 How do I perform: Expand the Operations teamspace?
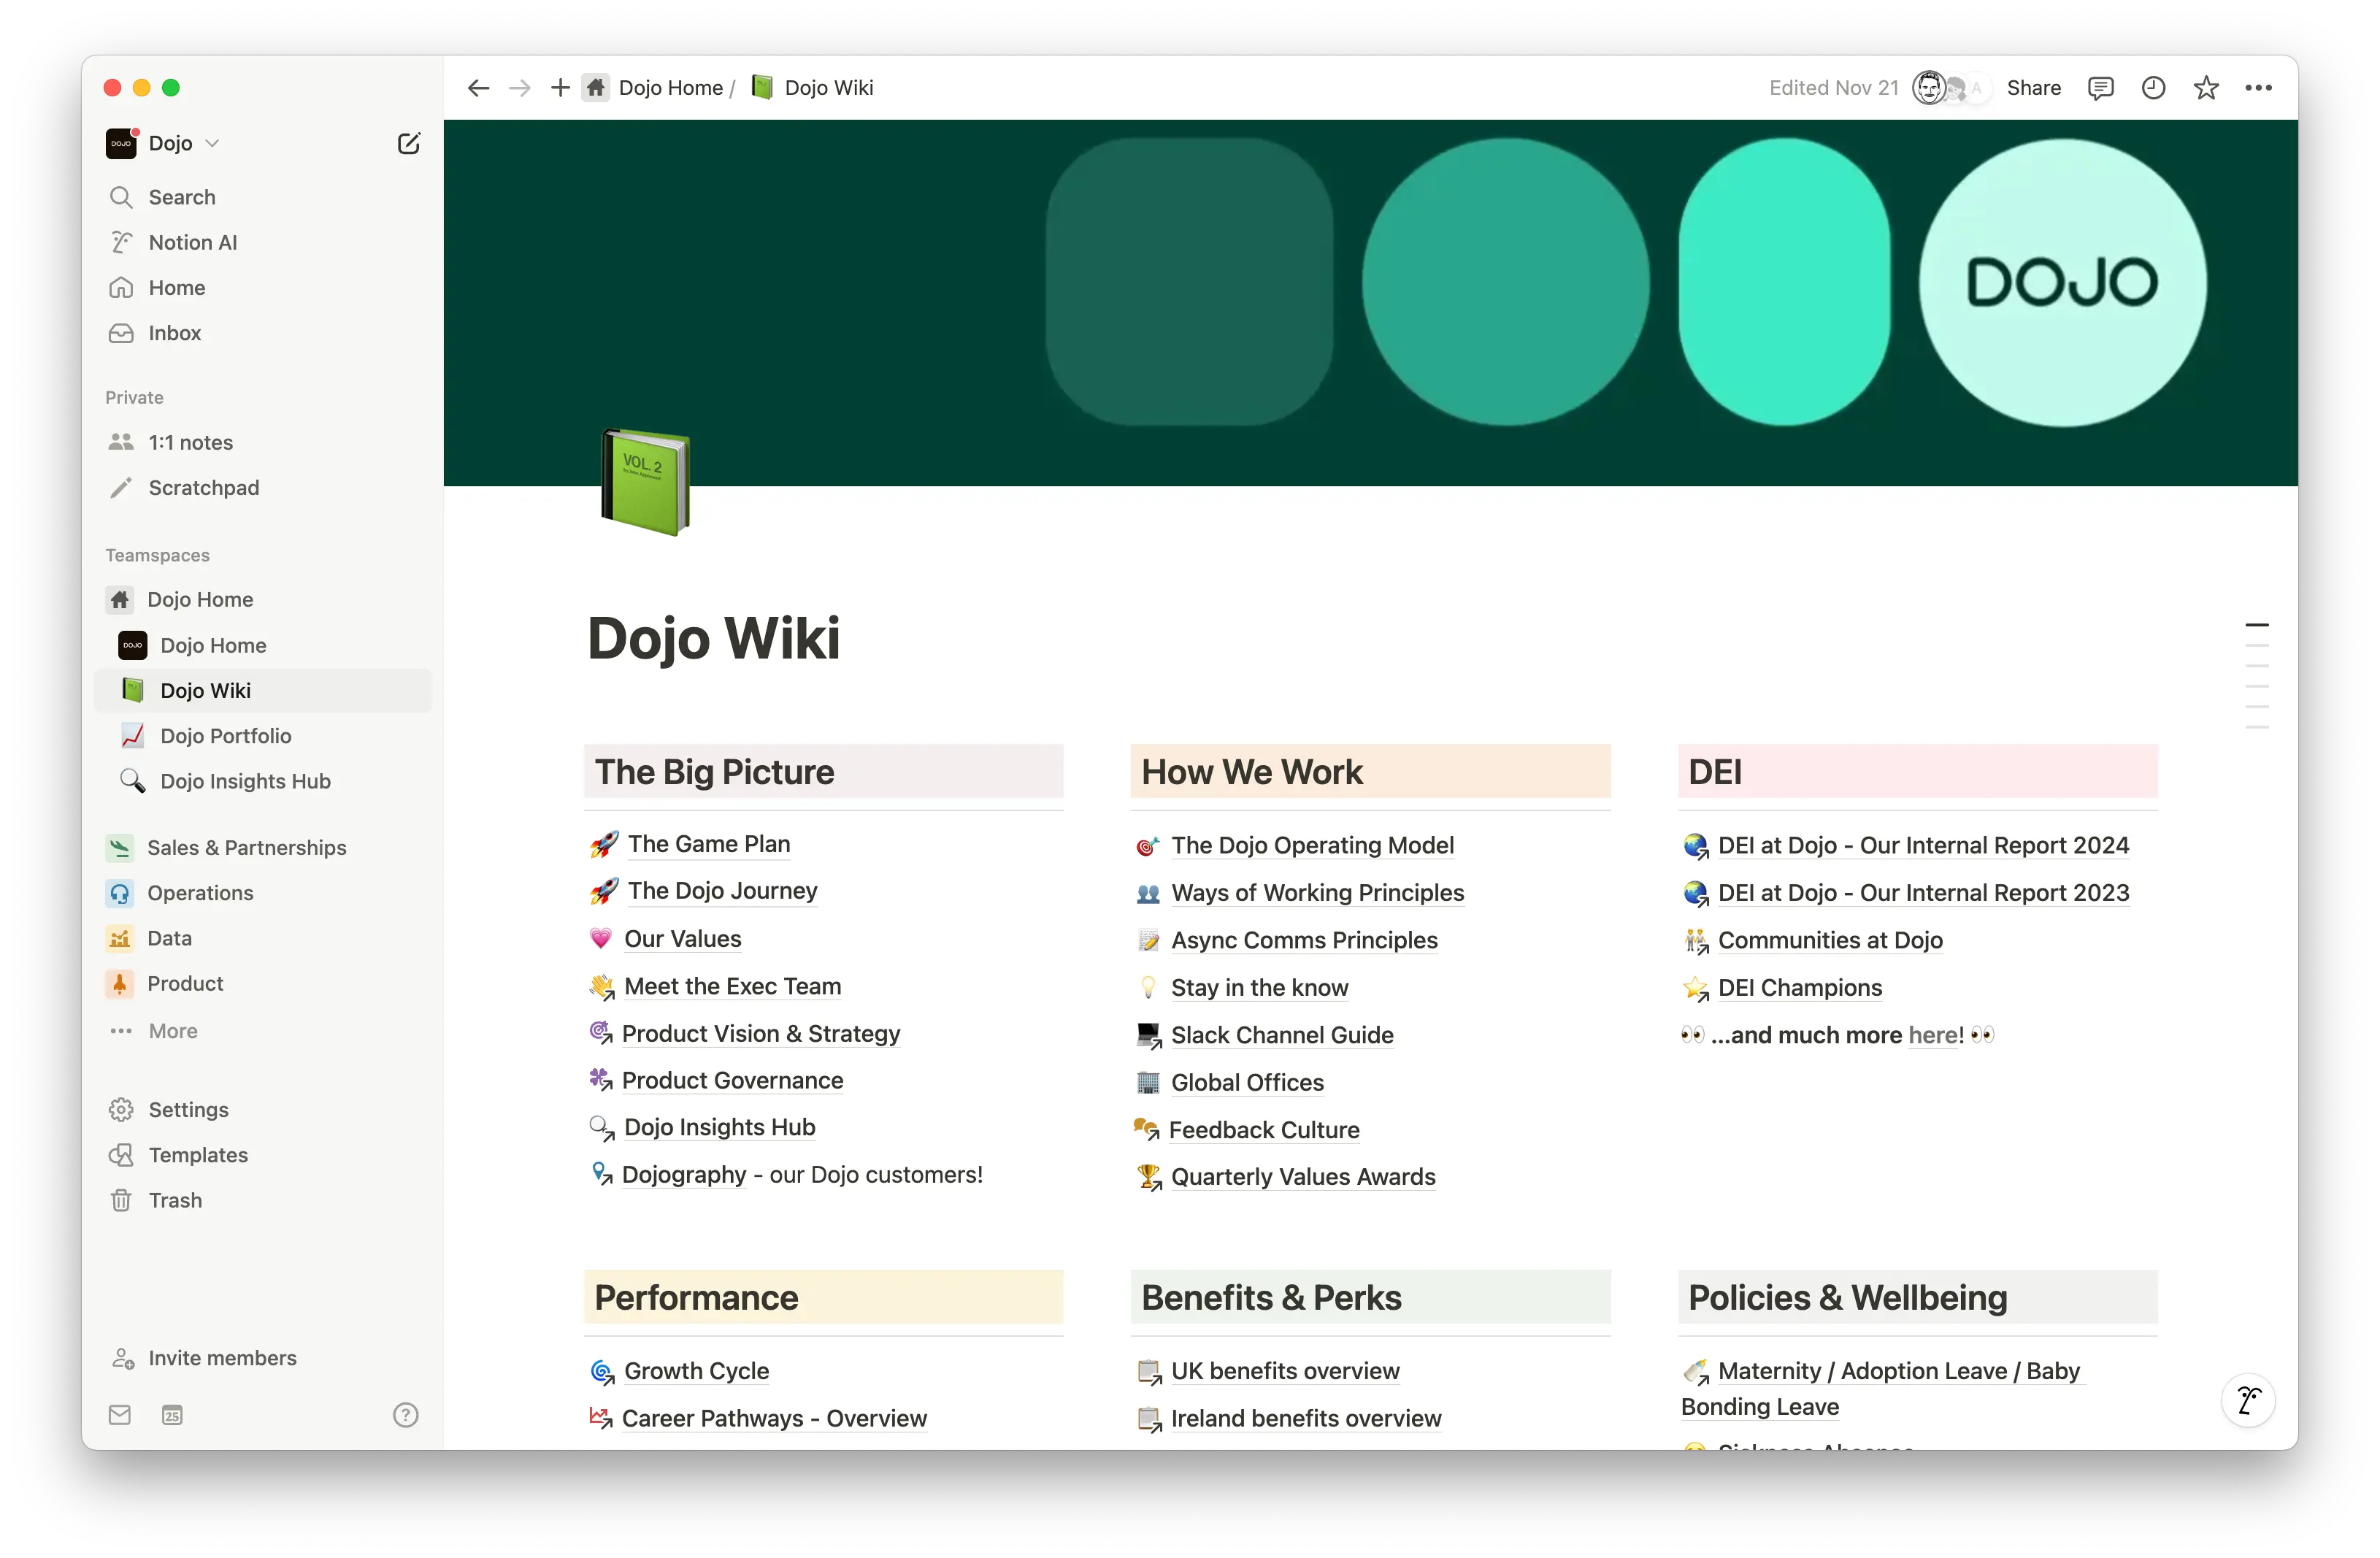(x=200, y=893)
